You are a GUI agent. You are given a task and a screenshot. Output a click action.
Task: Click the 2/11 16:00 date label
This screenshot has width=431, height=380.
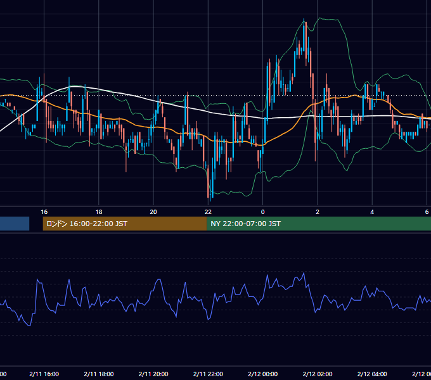point(44,374)
